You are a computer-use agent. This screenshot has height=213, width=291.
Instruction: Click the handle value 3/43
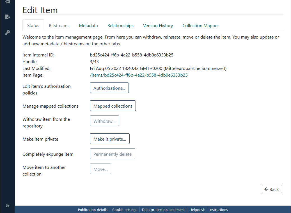click(94, 61)
